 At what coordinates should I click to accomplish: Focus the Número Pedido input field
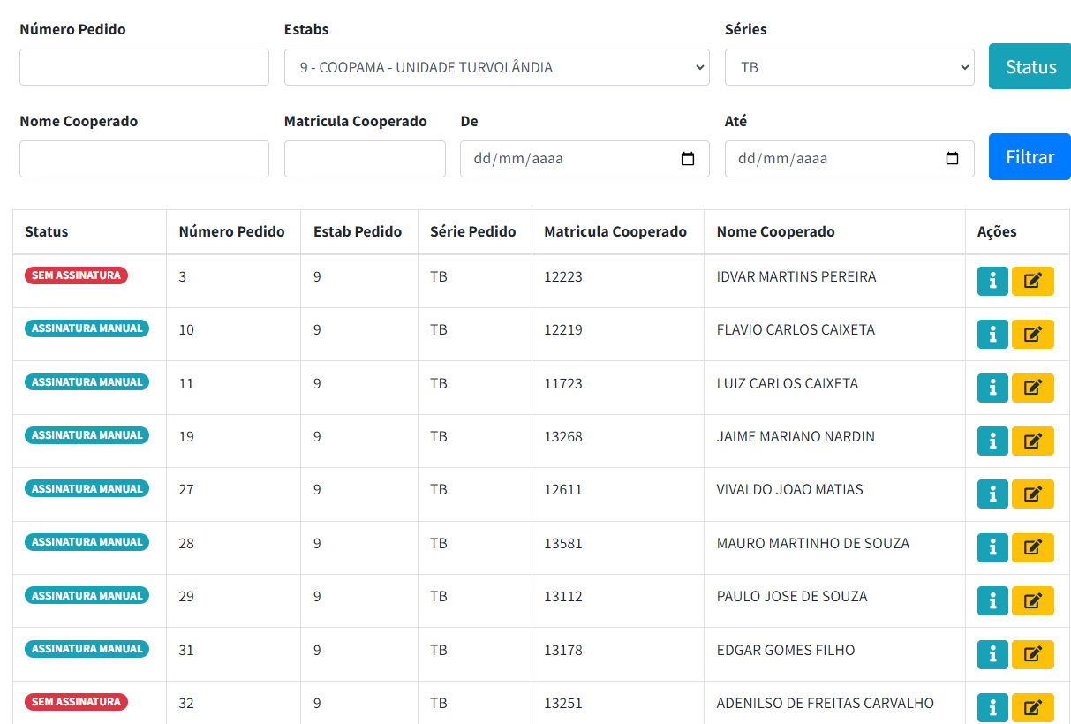pyautogui.click(x=144, y=67)
